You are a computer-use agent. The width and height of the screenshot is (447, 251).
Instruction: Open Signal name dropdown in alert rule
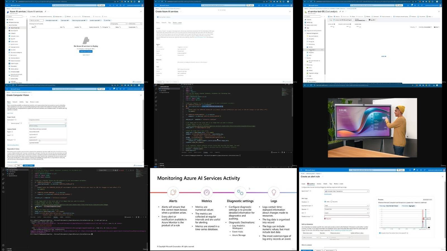pos(346,191)
